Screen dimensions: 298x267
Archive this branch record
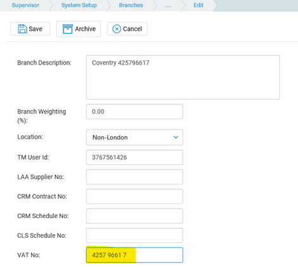click(79, 29)
